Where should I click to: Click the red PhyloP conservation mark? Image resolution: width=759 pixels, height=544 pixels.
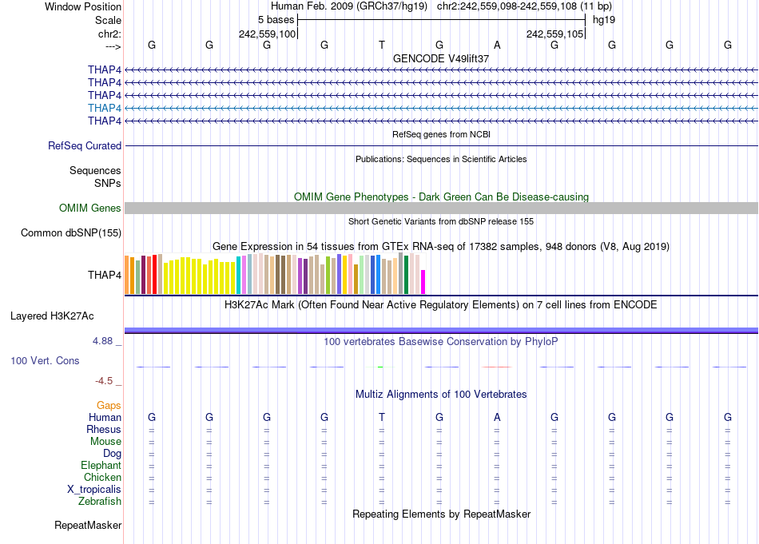point(497,367)
